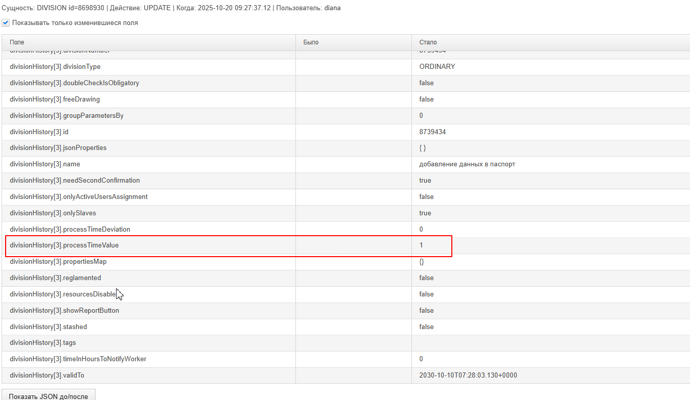This screenshot has width=690, height=400.
Task: Click the Показать JSON до/после button
Action: [49, 396]
